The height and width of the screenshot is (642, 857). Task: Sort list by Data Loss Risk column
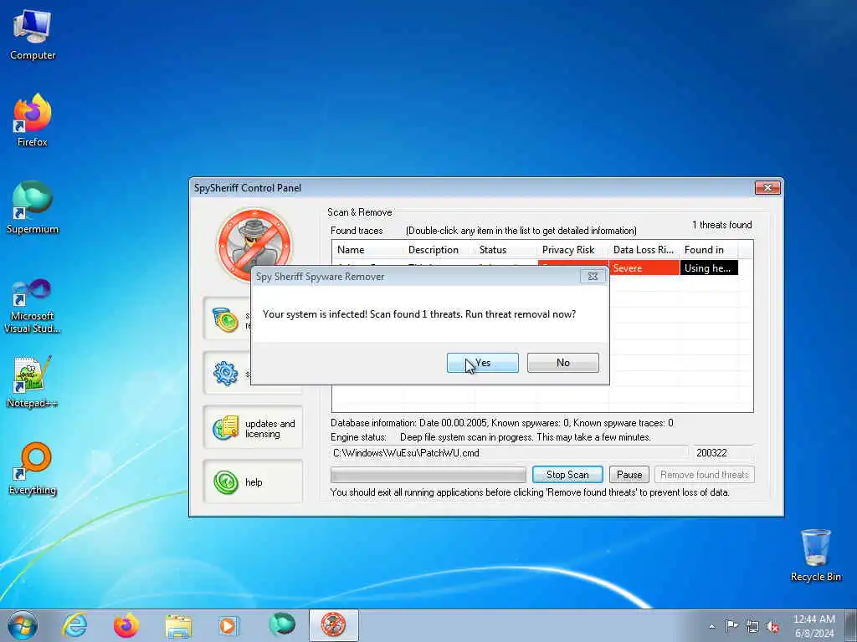644,249
